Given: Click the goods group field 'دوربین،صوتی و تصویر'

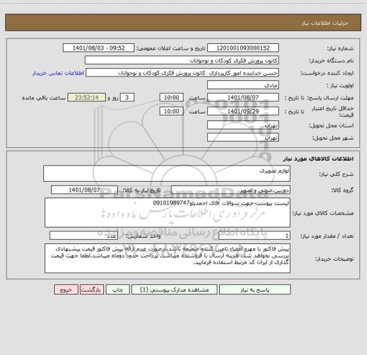Looking at the screenshot, I should click(x=231, y=190).
